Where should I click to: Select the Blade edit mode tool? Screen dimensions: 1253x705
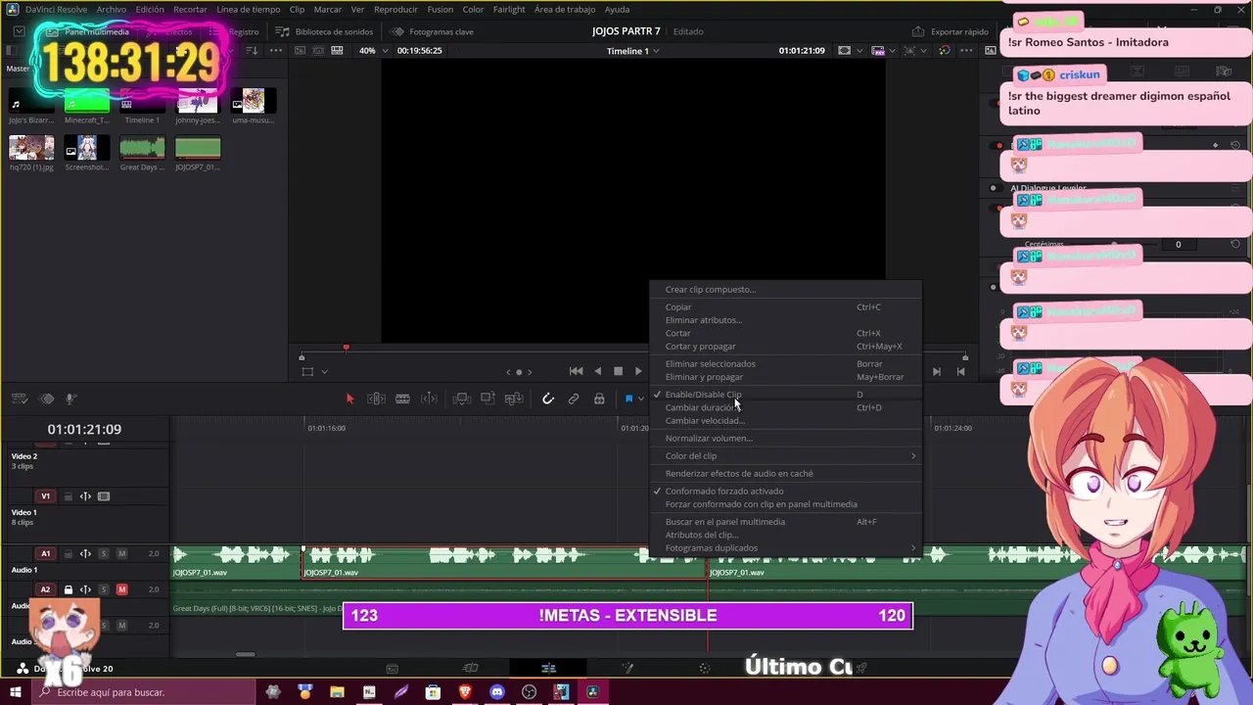pyautogui.click(x=429, y=399)
